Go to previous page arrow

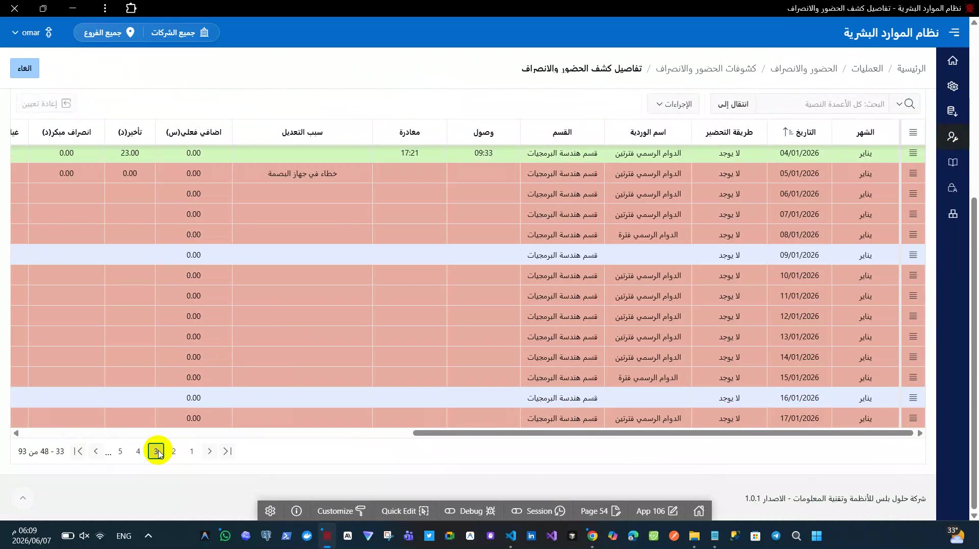pyautogui.click(x=210, y=451)
